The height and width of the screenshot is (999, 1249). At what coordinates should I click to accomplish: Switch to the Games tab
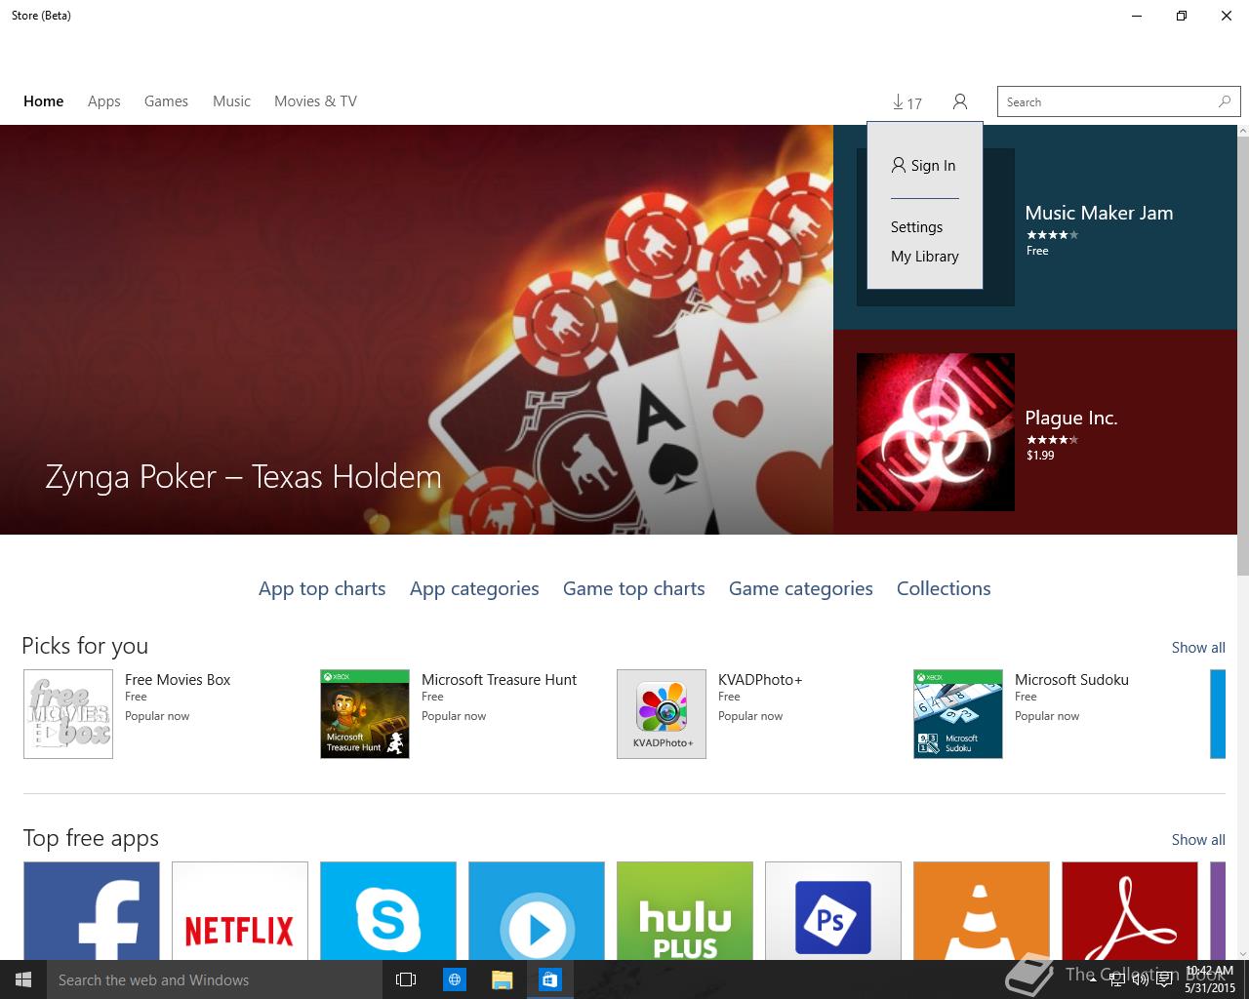166,101
